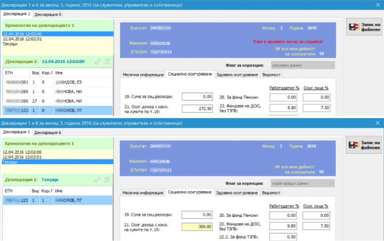
Task: Click insured фонд Пенсии 0.00 field, lower window
Action: 316,215
